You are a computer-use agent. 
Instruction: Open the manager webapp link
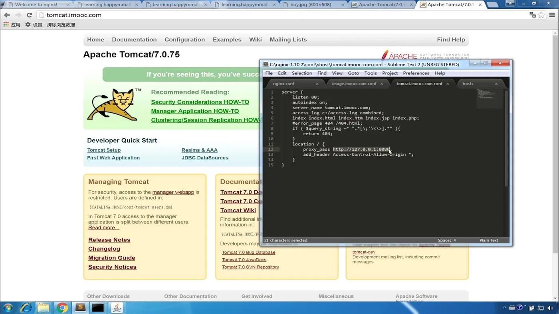[x=173, y=192]
